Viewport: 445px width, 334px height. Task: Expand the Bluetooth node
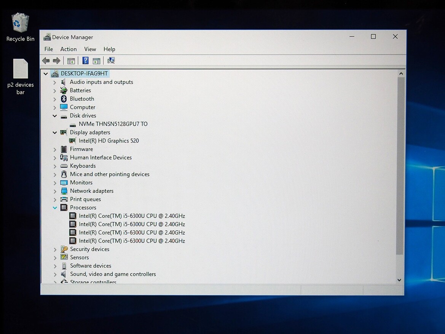[x=54, y=99]
